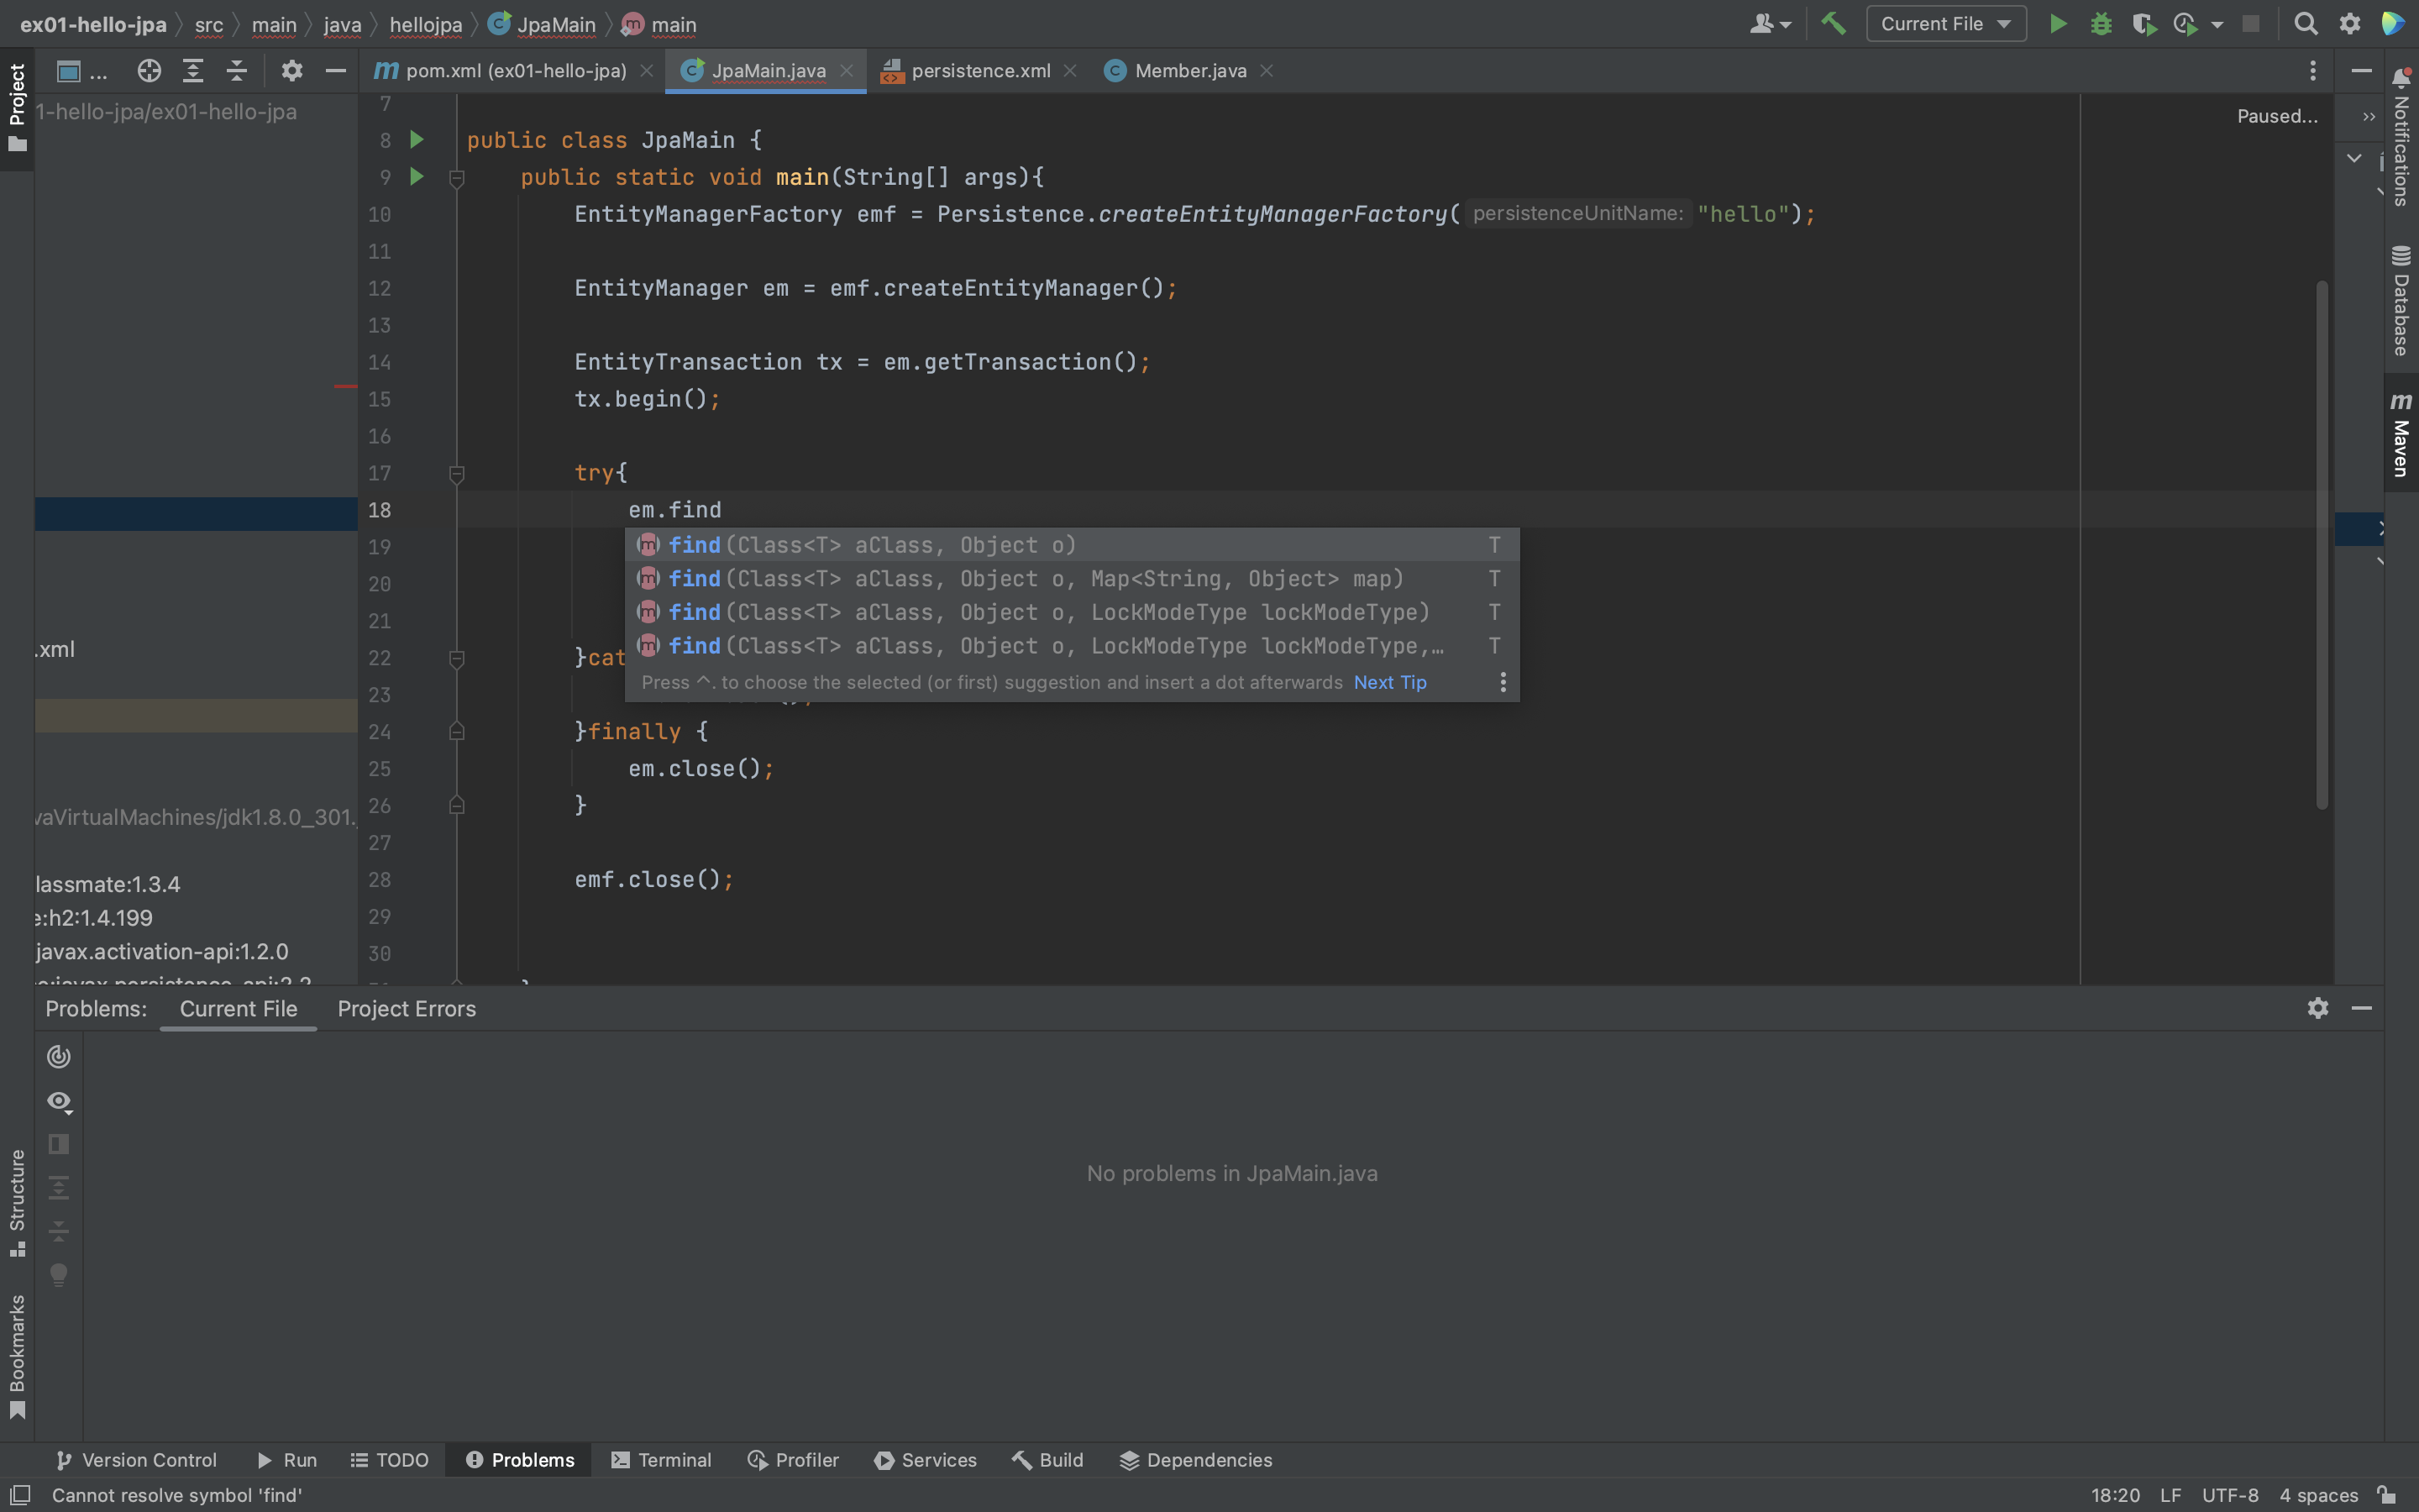Switch to pom.xml tab

(x=501, y=71)
